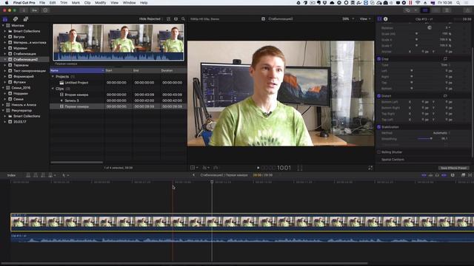Collapse the Монтаж library tree
This screenshot has height=266, width=474.
3,26
